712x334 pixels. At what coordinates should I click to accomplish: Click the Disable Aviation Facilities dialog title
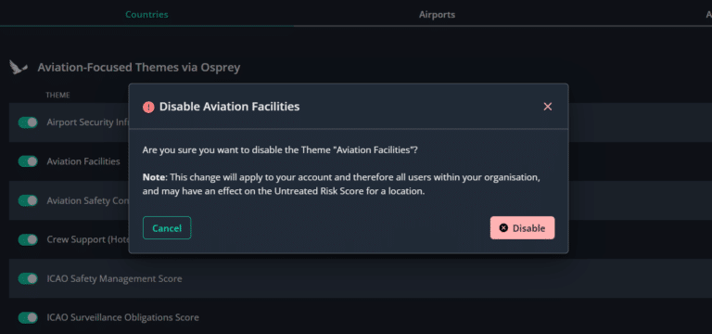[229, 107]
